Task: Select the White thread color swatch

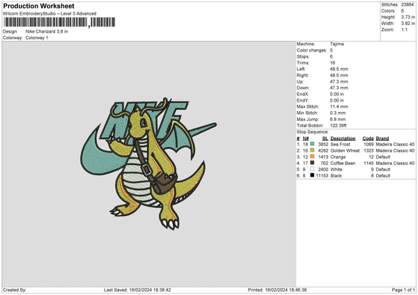Action: [312, 169]
